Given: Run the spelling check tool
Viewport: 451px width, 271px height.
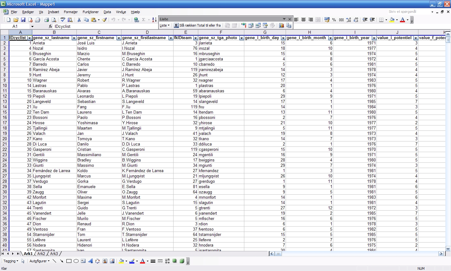Looking at the screenshot, I should (63, 20).
